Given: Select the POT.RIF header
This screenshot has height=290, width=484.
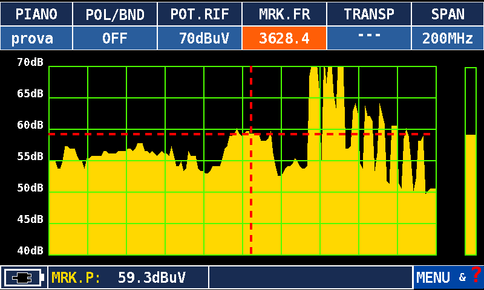Looking at the screenshot, I should coord(200,14).
